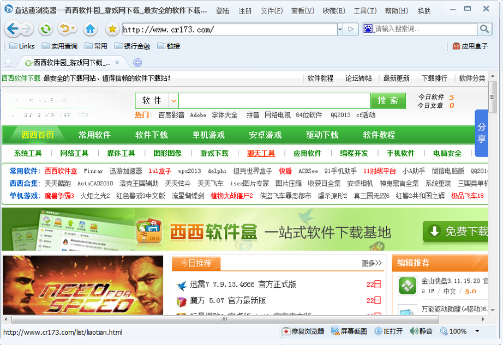This screenshot has height=345, width=503.
Task: Click the 下载排行 top link
Action: coord(434,78)
